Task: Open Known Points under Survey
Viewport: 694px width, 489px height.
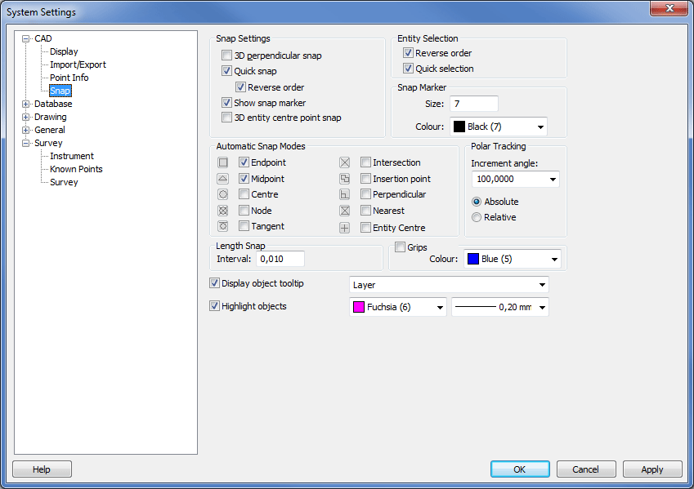Action: click(76, 169)
